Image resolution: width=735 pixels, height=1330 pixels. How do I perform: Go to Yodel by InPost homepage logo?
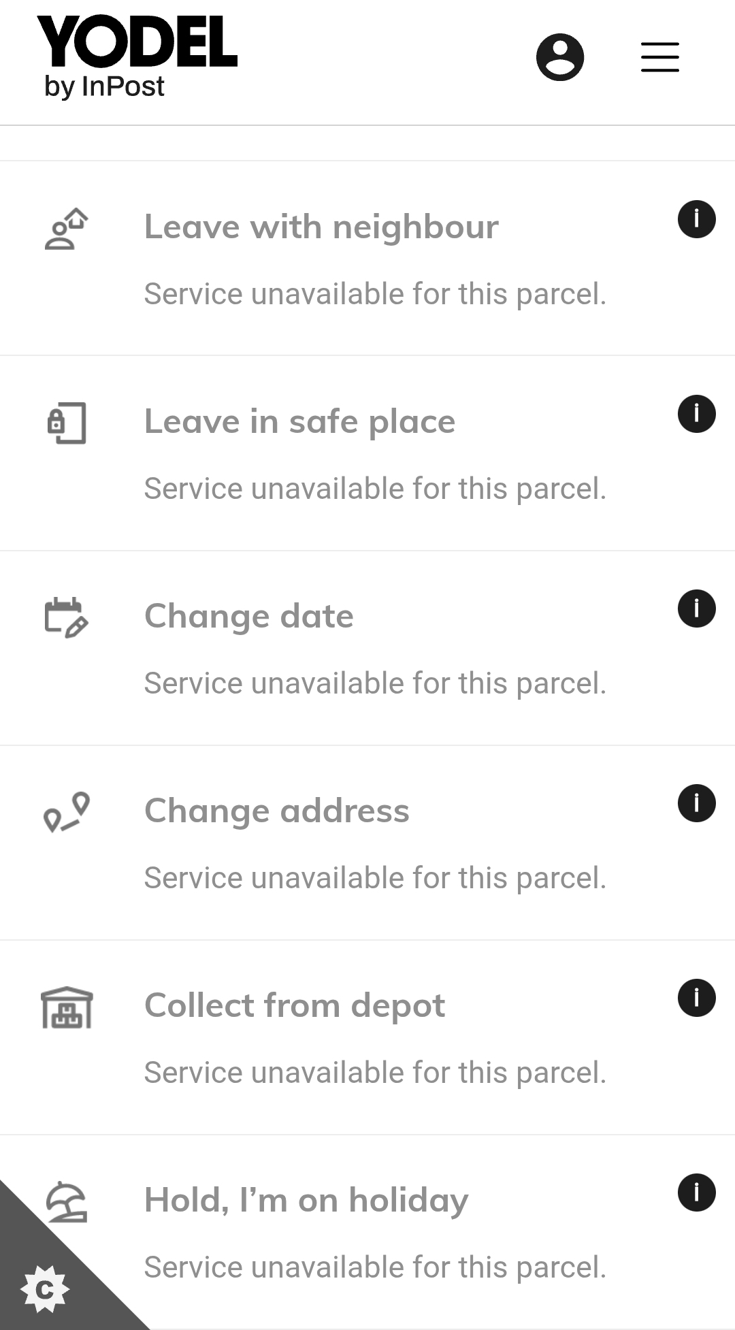(x=136, y=57)
